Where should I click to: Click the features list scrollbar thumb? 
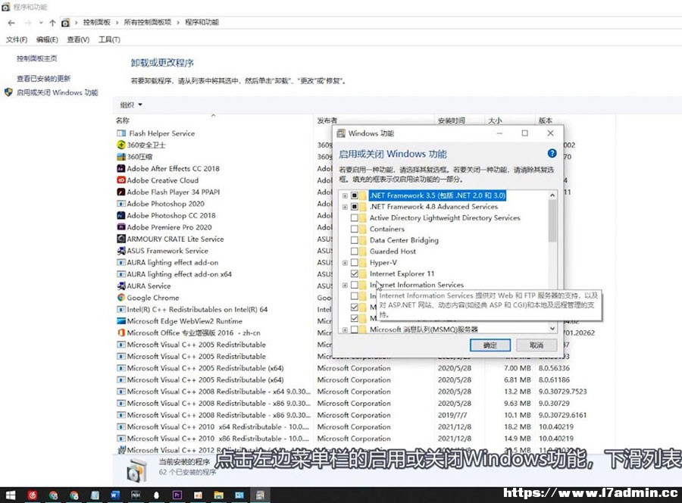[x=552, y=221]
